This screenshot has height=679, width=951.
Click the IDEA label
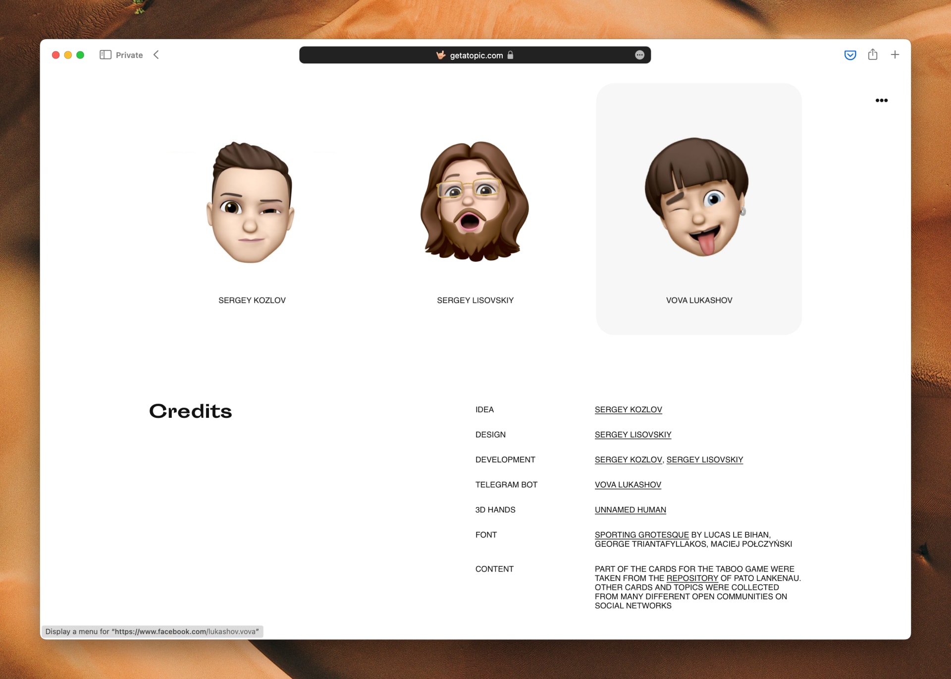(x=484, y=410)
